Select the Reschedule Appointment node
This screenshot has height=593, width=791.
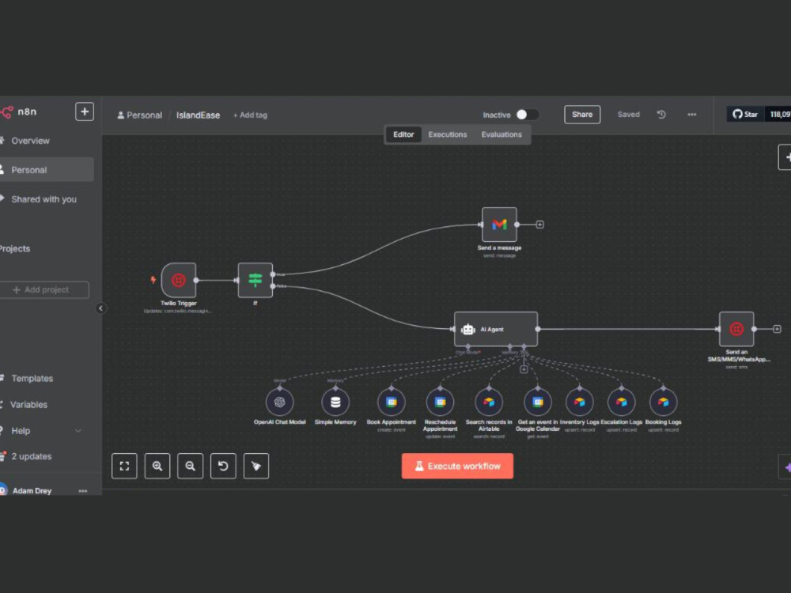pos(440,402)
